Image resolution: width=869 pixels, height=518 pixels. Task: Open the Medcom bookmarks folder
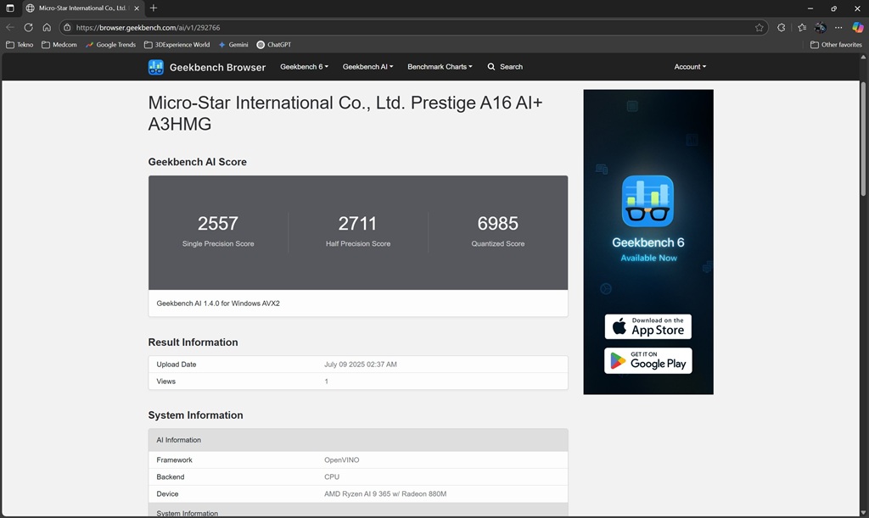[59, 45]
